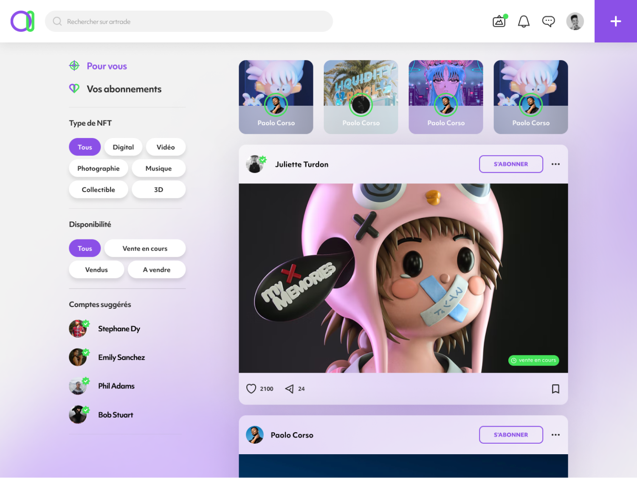The image size is (637, 478).
Task: Select Tous under Type de NFT
Action: pos(85,147)
